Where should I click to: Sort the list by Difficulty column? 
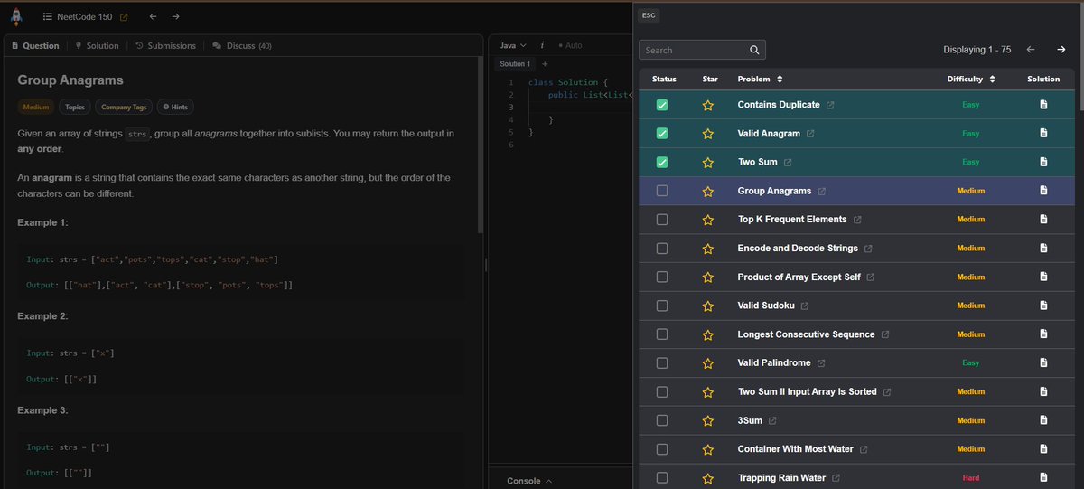click(971, 80)
